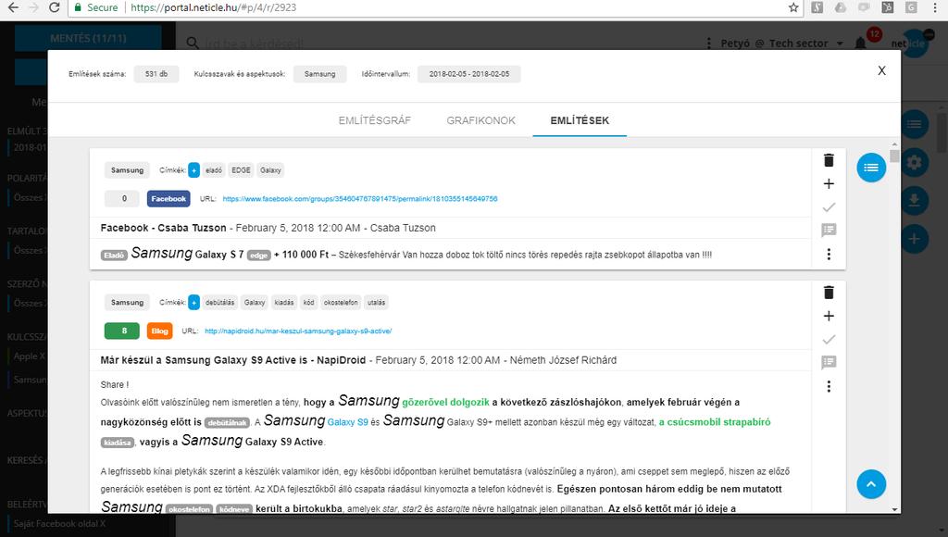This screenshot has width=948, height=537.
Task: Delete the NapiDroid blog mention
Action: tap(829, 293)
